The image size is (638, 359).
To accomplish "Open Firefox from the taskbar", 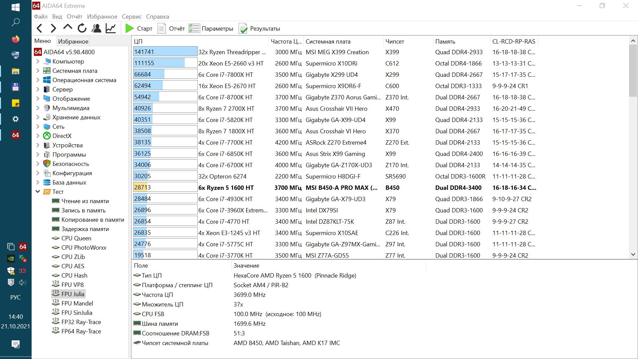I will click(16, 39).
